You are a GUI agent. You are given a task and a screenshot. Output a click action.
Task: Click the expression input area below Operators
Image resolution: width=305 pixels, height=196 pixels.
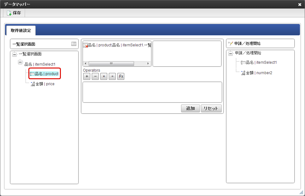(x=152, y=92)
